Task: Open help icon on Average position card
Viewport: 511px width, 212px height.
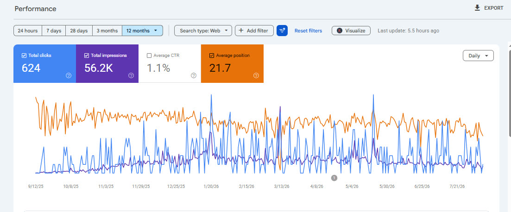Action: 256,75
